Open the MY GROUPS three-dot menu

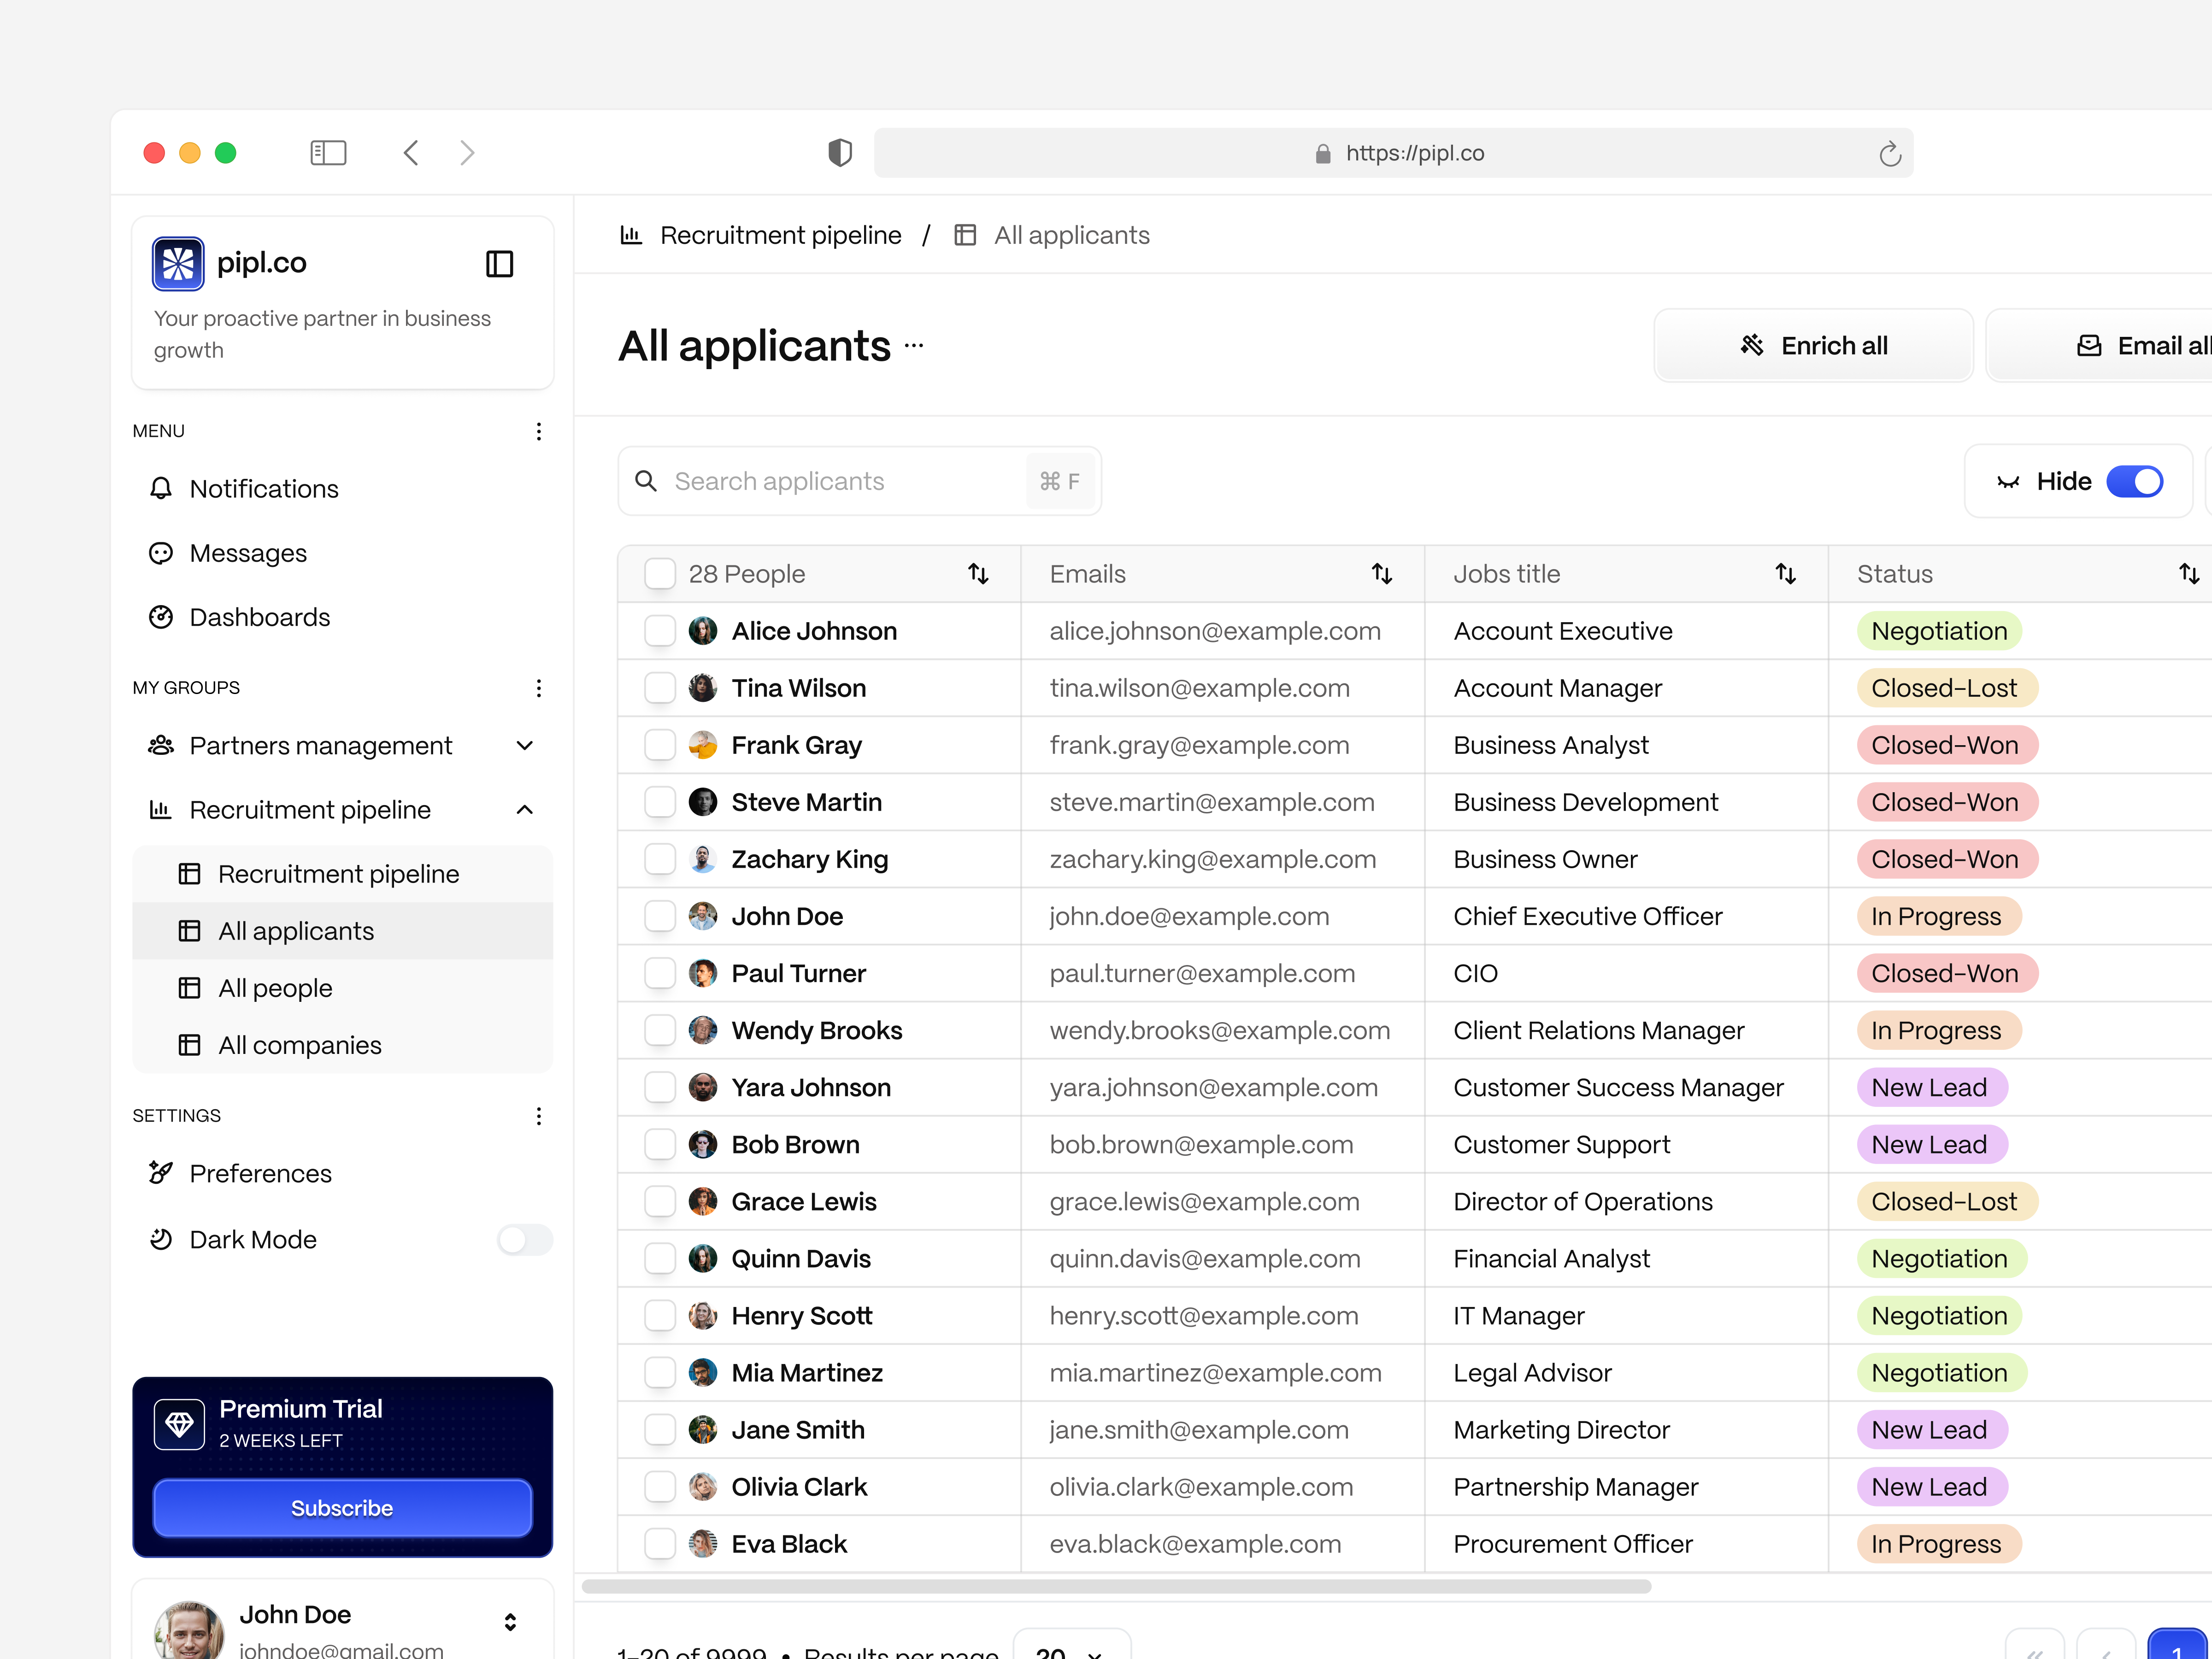(539, 688)
